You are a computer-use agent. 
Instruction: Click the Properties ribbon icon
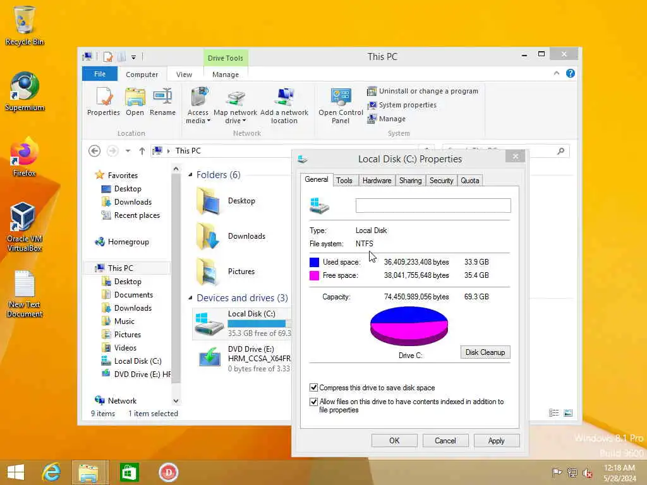[103, 102]
